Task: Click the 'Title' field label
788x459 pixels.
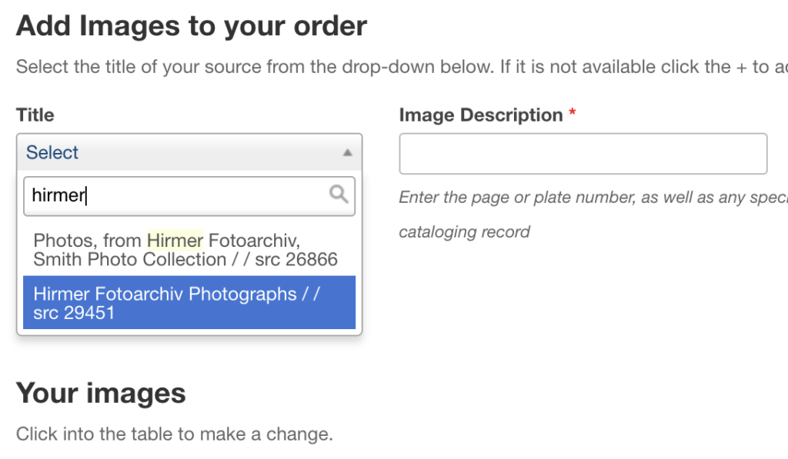Action: pyautogui.click(x=35, y=115)
